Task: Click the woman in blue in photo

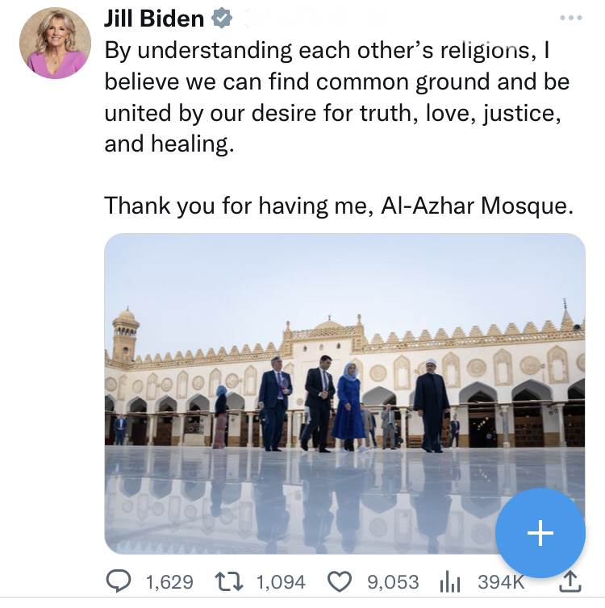Action: (348, 405)
